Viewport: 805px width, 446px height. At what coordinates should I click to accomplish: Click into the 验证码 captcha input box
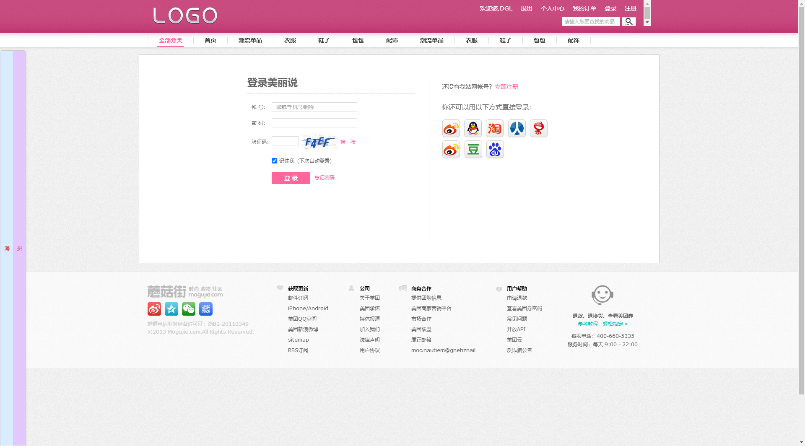point(285,141)
